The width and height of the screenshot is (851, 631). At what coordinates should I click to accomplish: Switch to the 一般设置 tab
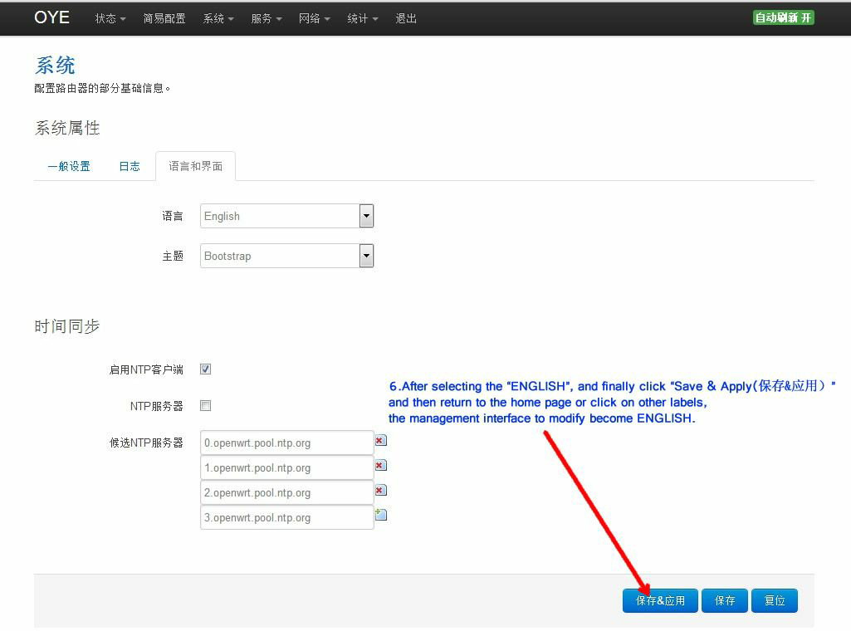69,166
